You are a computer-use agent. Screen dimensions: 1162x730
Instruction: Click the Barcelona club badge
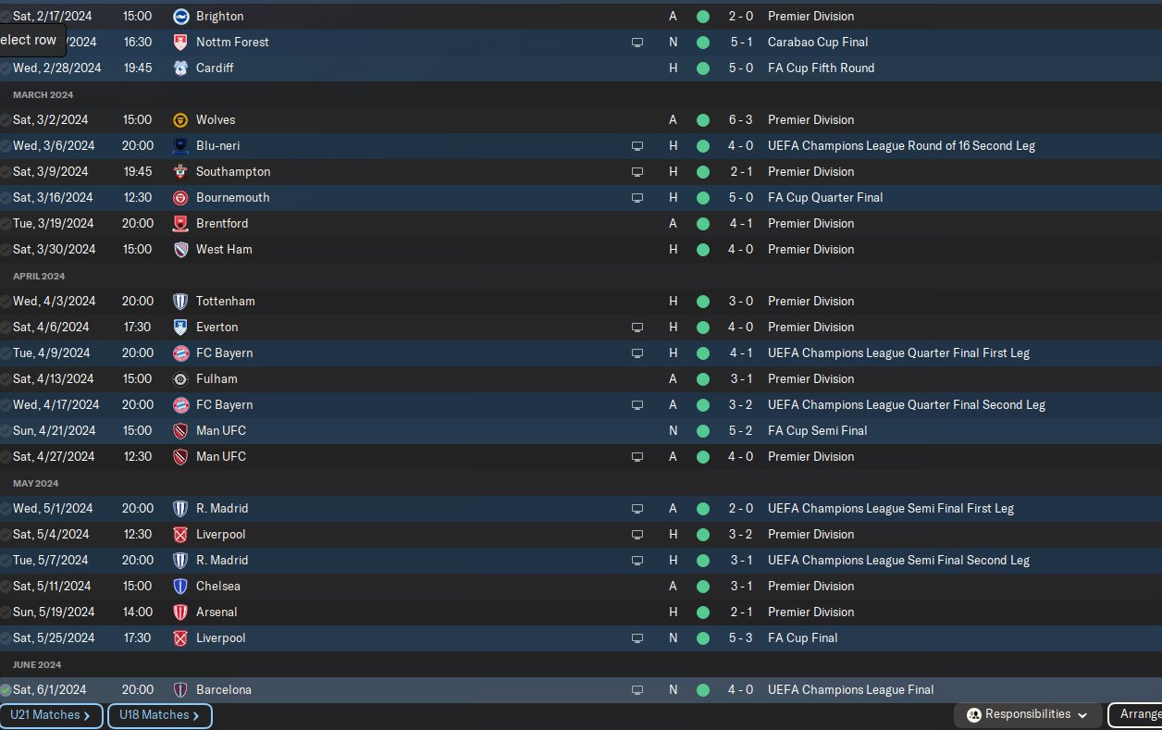180,689
